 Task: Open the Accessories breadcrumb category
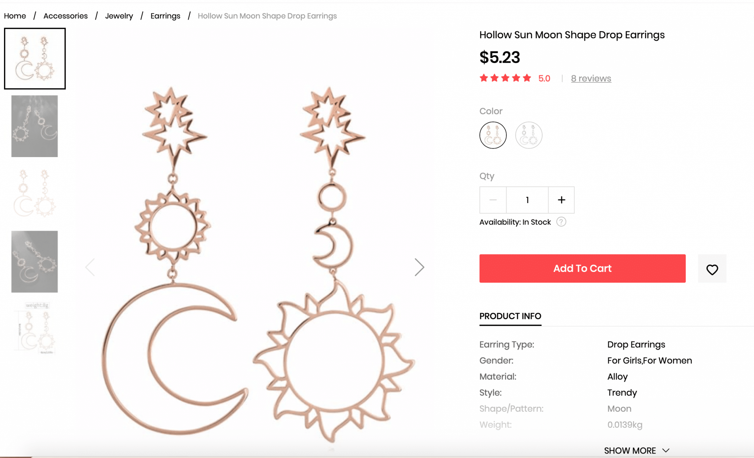(x=66, y=16)
